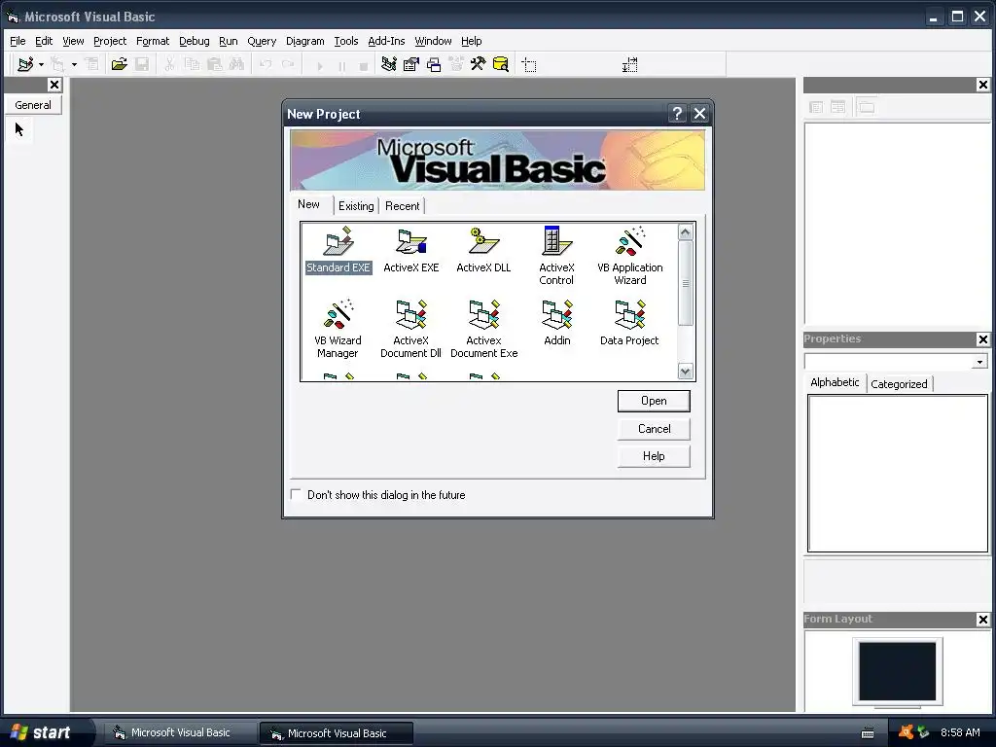
Task: Click the Cut scissors toolbar icon
Action: (169, 64)
